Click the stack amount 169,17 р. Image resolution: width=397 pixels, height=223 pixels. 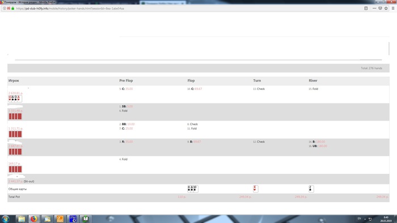pyautogui.click(x=14, y=164)
